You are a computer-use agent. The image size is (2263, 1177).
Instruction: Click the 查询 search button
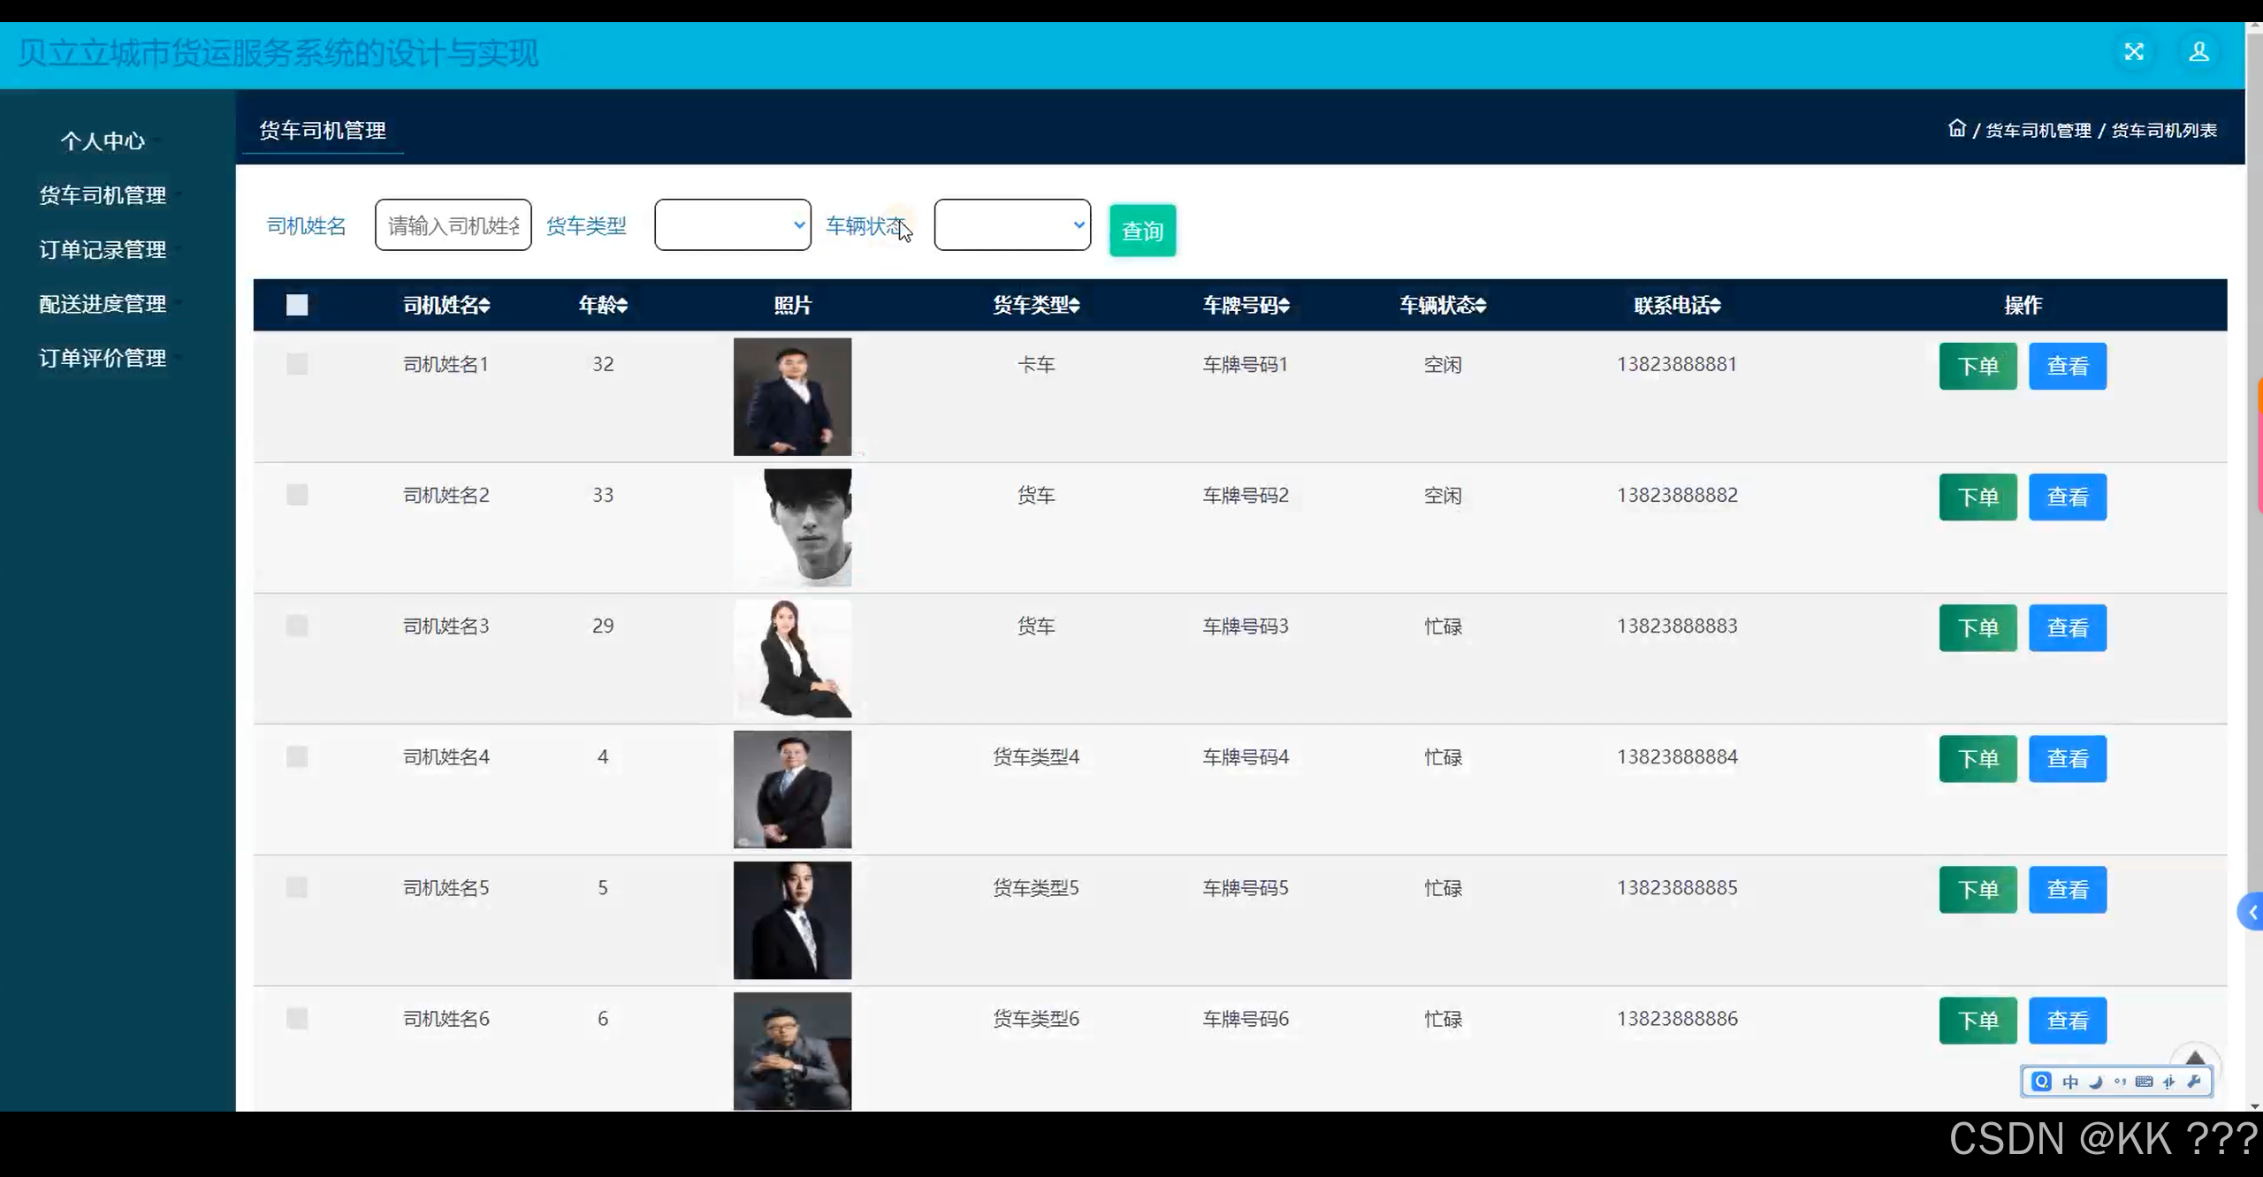(x=1142, y=231)
